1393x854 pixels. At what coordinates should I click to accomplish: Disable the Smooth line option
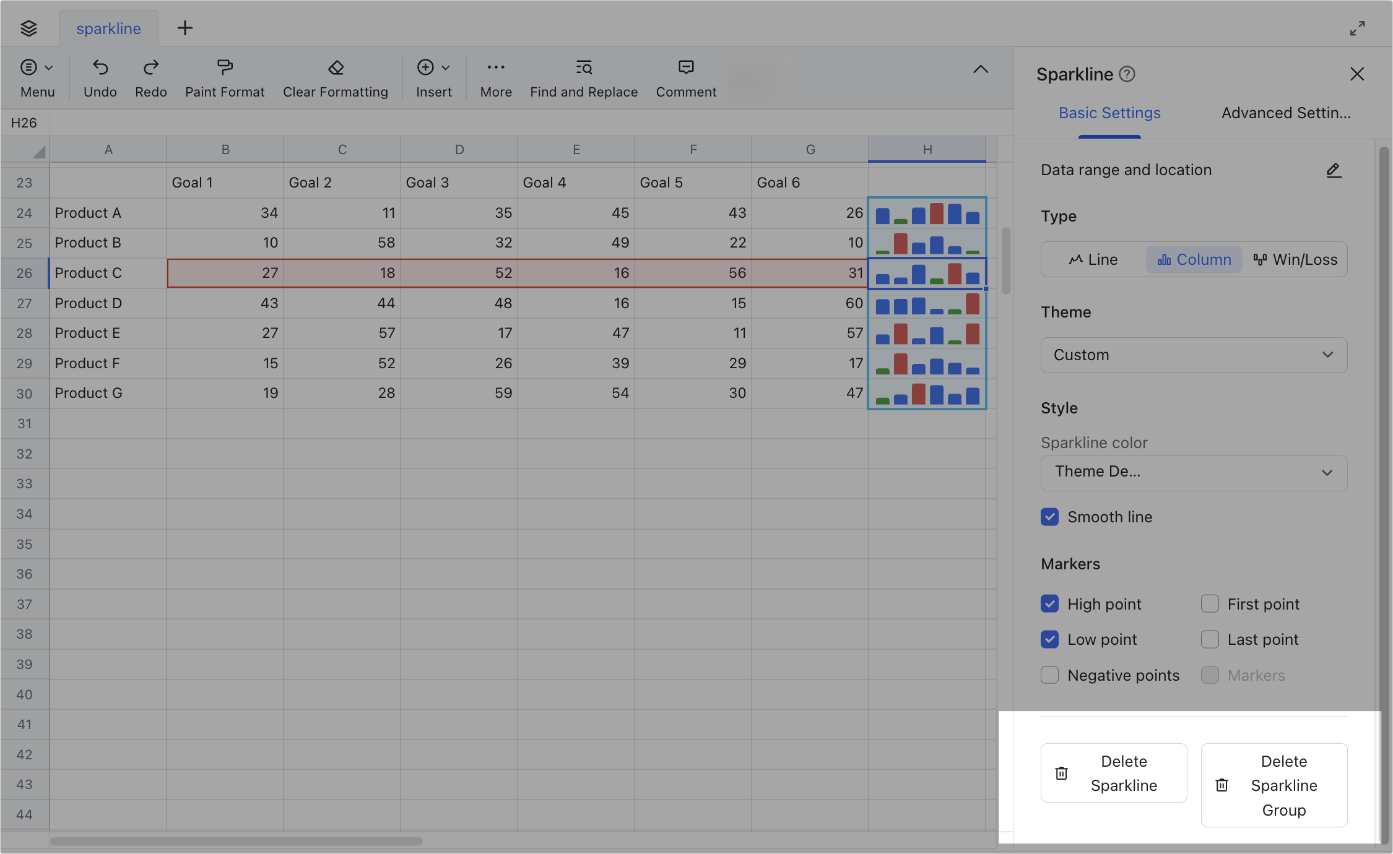click(1049, 517)
